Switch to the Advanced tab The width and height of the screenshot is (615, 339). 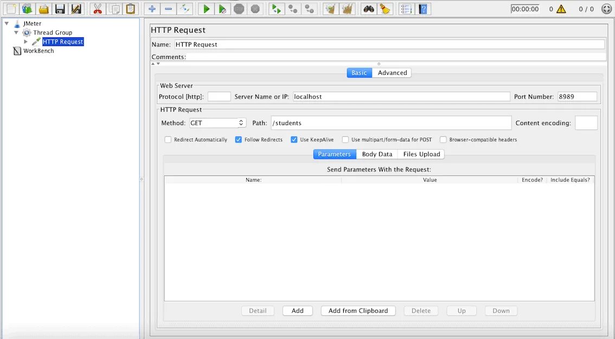coord(392,73)
